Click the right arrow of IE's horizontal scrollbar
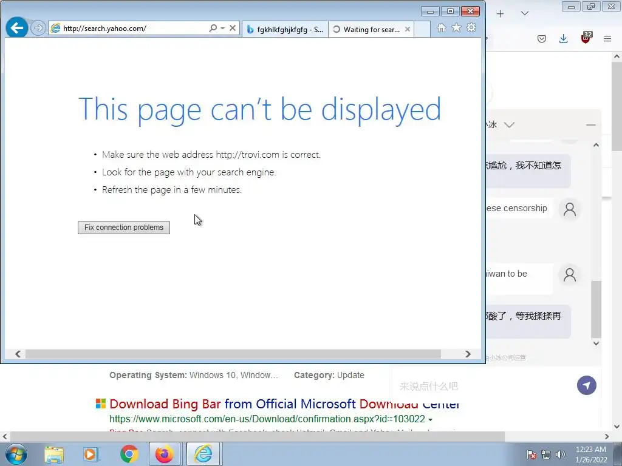This screenshot has width=622, height=466. coord(468,354)
